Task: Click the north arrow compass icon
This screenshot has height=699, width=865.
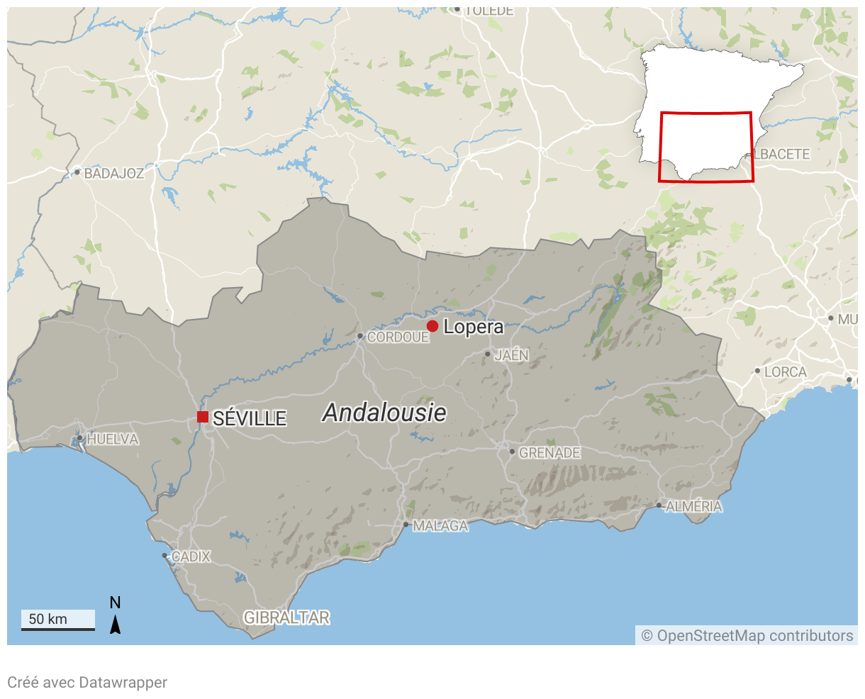Action: click(x=115, y=615)
